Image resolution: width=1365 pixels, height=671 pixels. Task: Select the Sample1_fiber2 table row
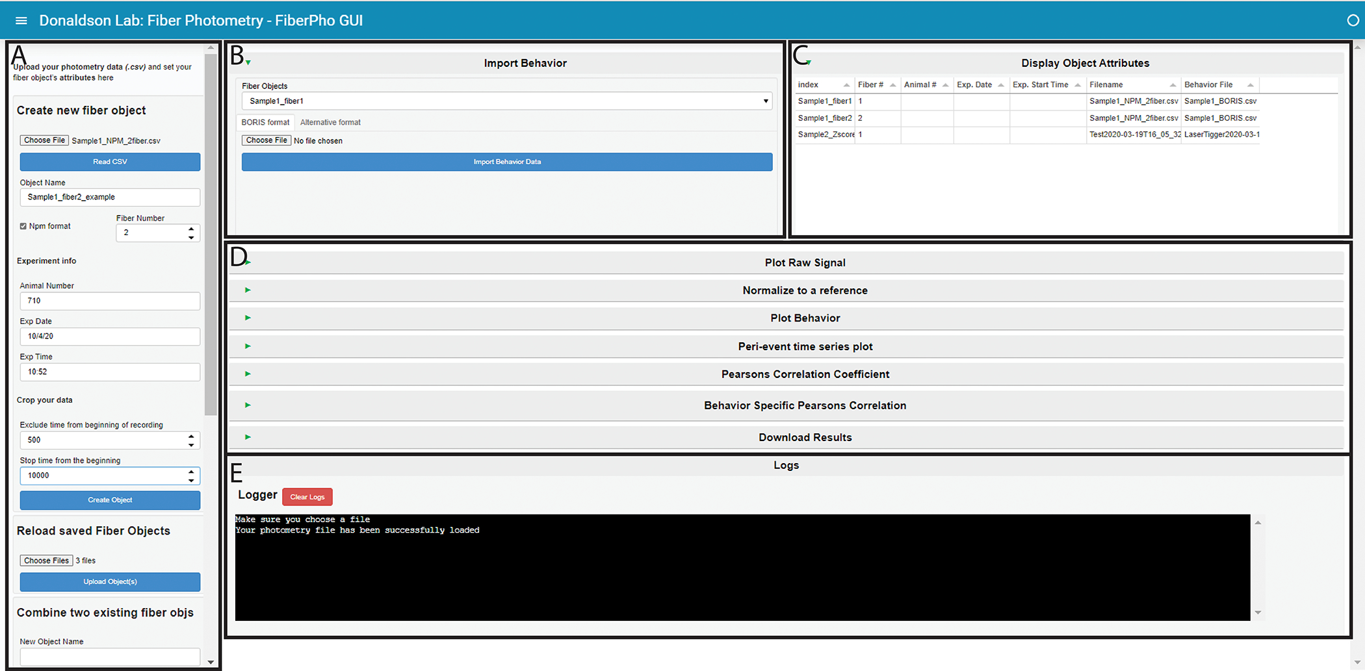click(1027, 118)
